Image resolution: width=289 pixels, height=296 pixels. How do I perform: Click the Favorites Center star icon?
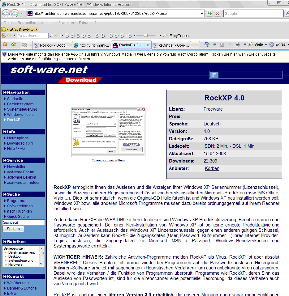pos(5,44)
